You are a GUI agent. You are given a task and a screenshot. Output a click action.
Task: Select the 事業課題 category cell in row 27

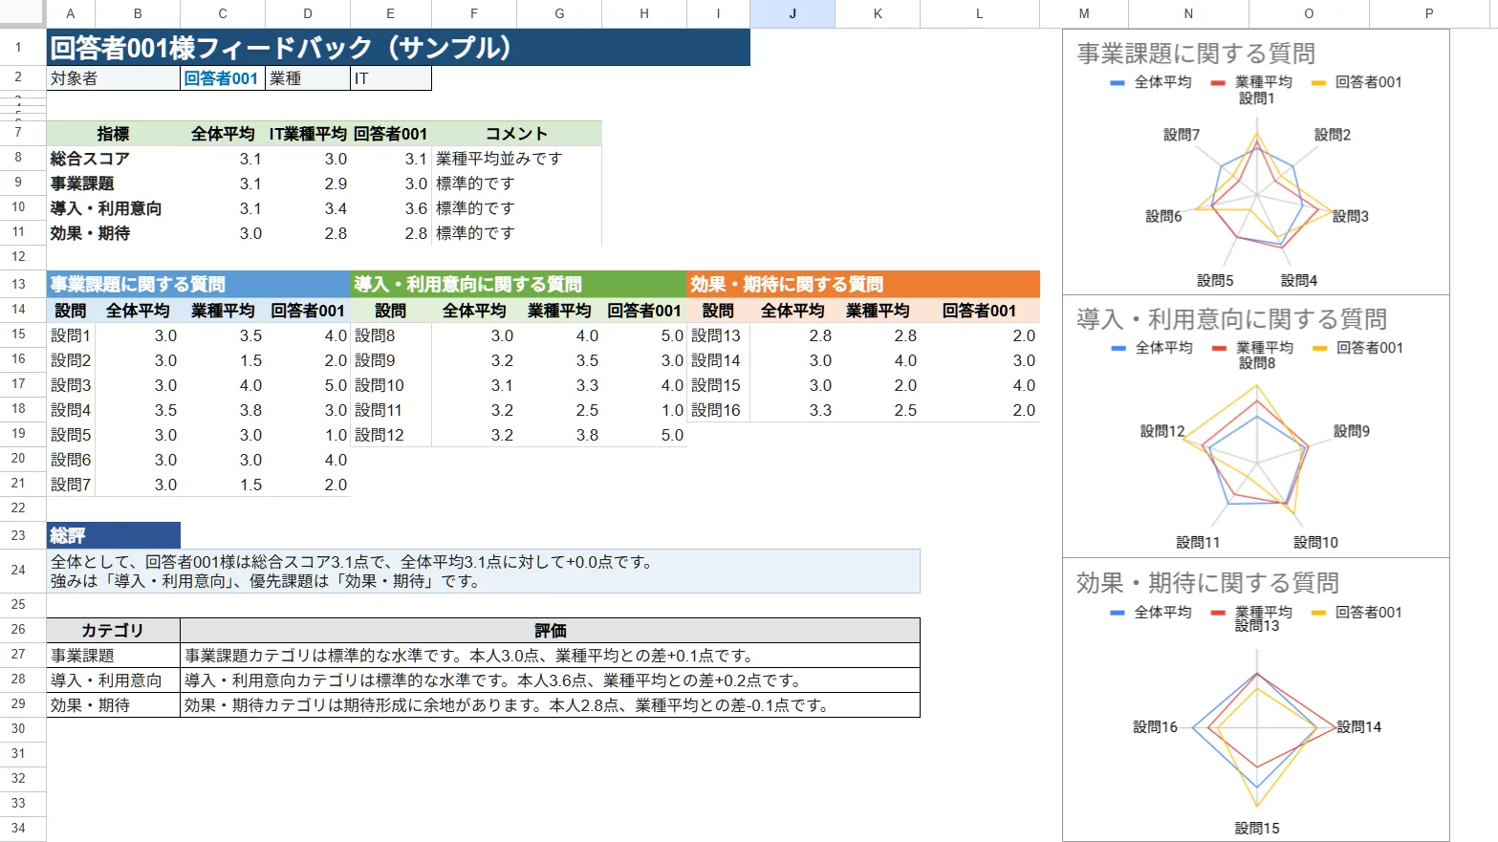(x=114, y=656)
